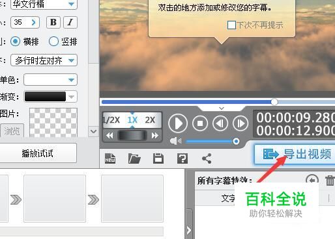Image resolution: width=335 pixels, height=239 pixels.
Task: Select the second empty clip slot
Action: click(x=132, y=199)
